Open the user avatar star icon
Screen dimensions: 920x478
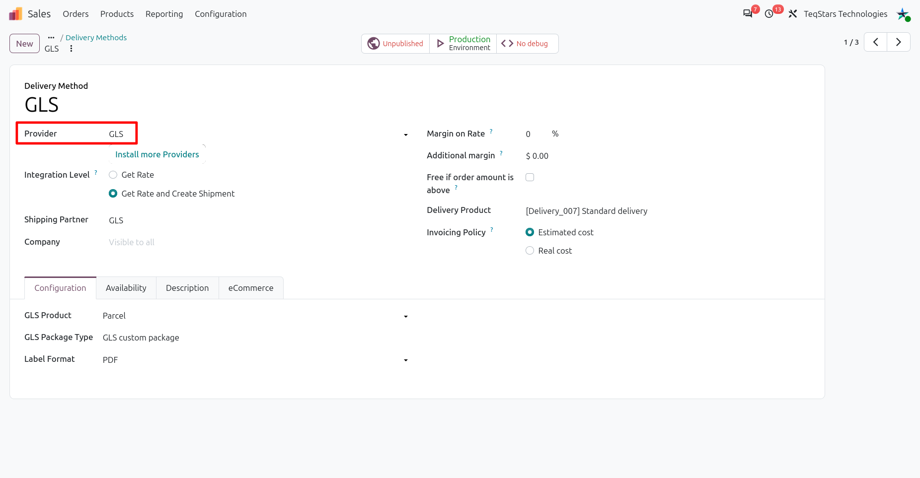pyautogui.click(x=903, y=14)
